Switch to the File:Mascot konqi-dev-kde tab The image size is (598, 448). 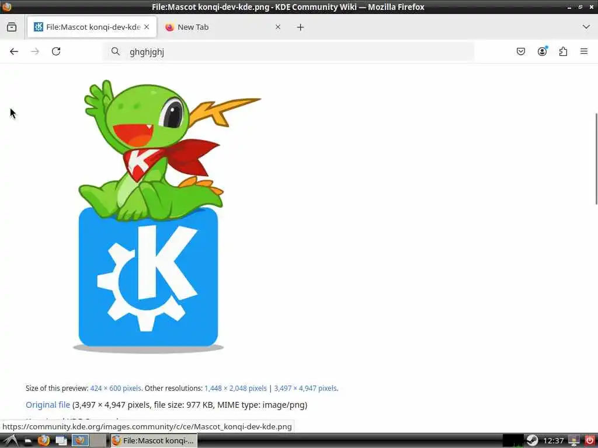pyautogui.click(x=92, y=27)
